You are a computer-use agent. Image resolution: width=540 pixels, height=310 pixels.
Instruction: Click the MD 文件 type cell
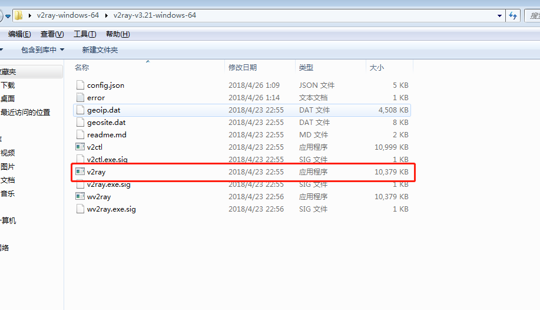coord(313,135)
